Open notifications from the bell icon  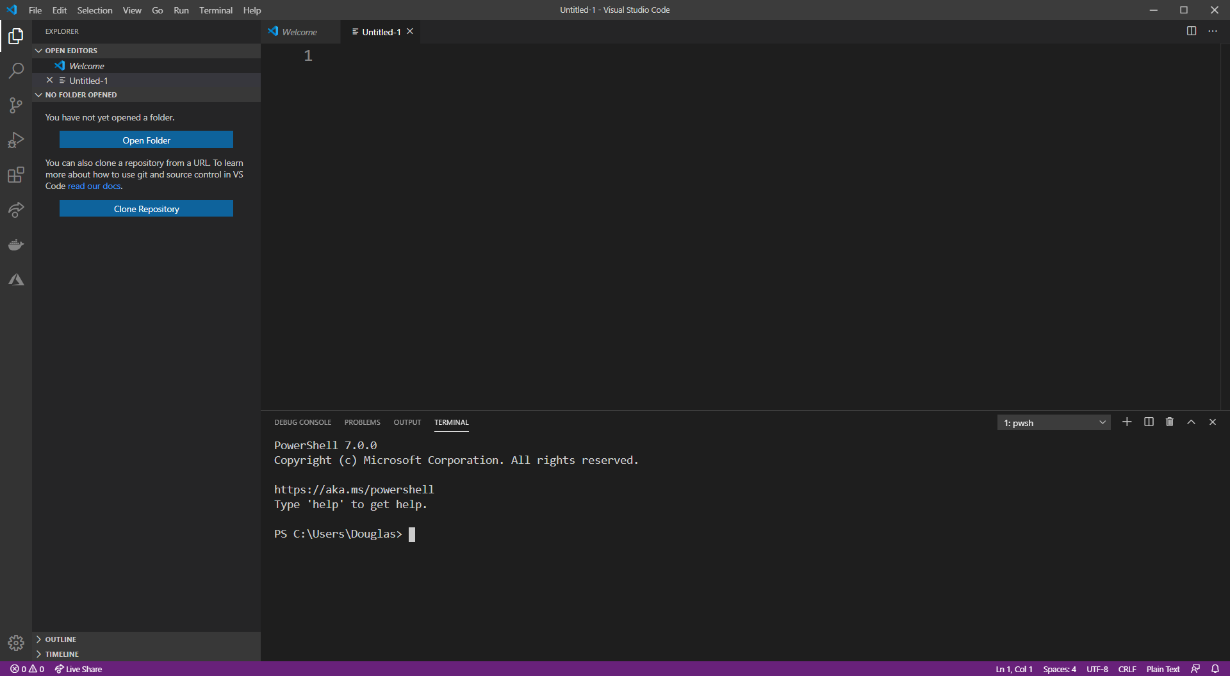tap(1216, 669)
